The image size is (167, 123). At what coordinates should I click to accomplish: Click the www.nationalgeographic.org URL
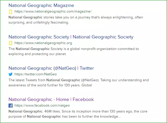(43, 43)
